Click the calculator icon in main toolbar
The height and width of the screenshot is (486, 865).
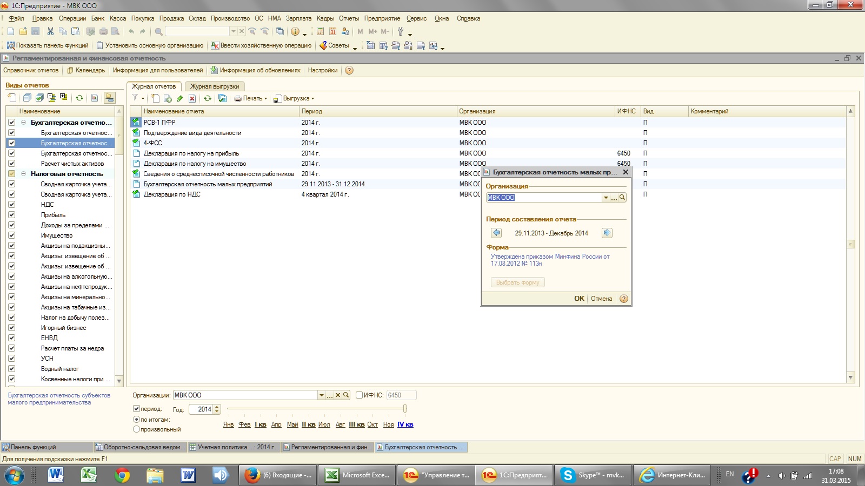coord(320,31)
